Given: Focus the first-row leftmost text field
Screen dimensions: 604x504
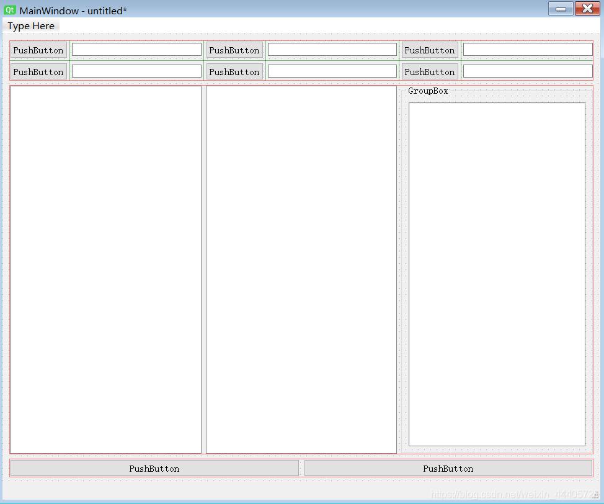Looking at the screenshot, I should click(x=136, y=50).
